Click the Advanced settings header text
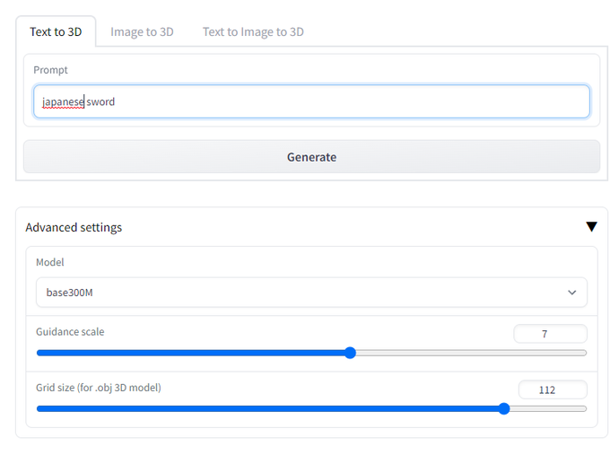 [74, 227]
